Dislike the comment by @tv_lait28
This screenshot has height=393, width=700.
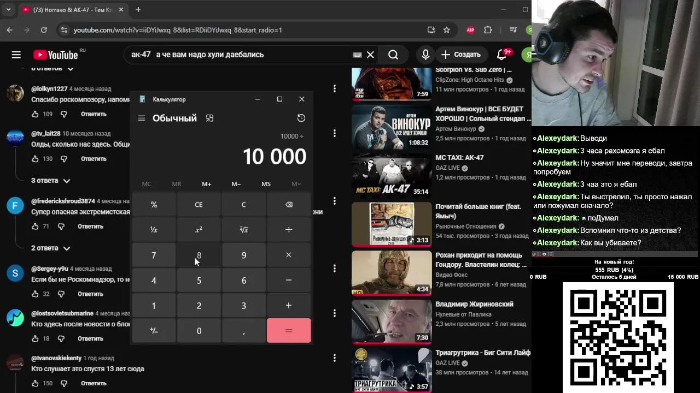[x=63, y=159]
